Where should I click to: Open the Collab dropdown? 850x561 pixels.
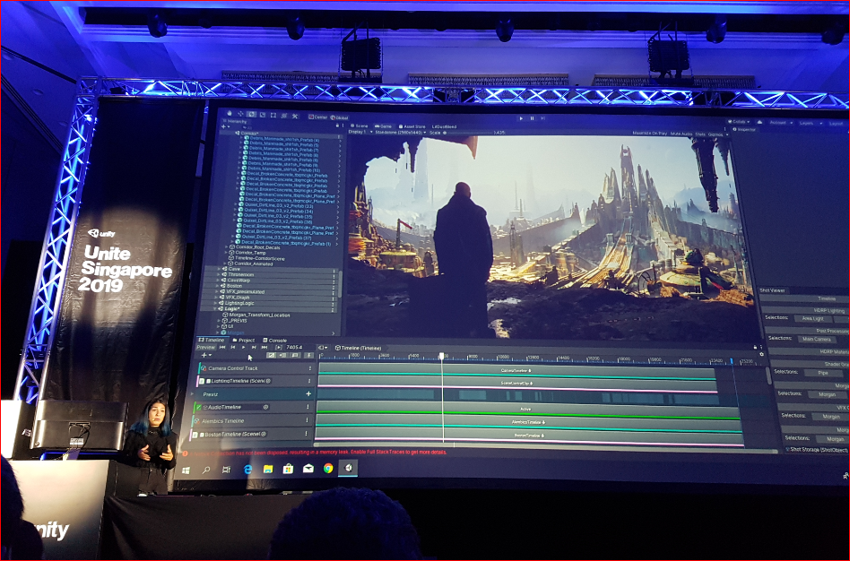click(x=739, y=122)
